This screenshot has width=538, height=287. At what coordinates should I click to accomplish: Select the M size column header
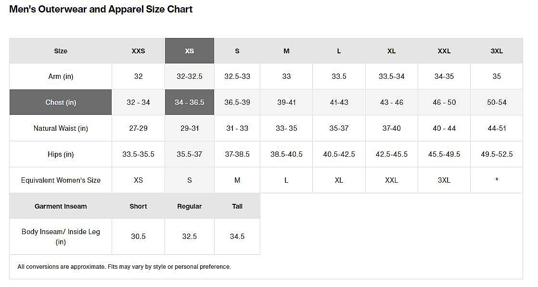click(286, 51)
